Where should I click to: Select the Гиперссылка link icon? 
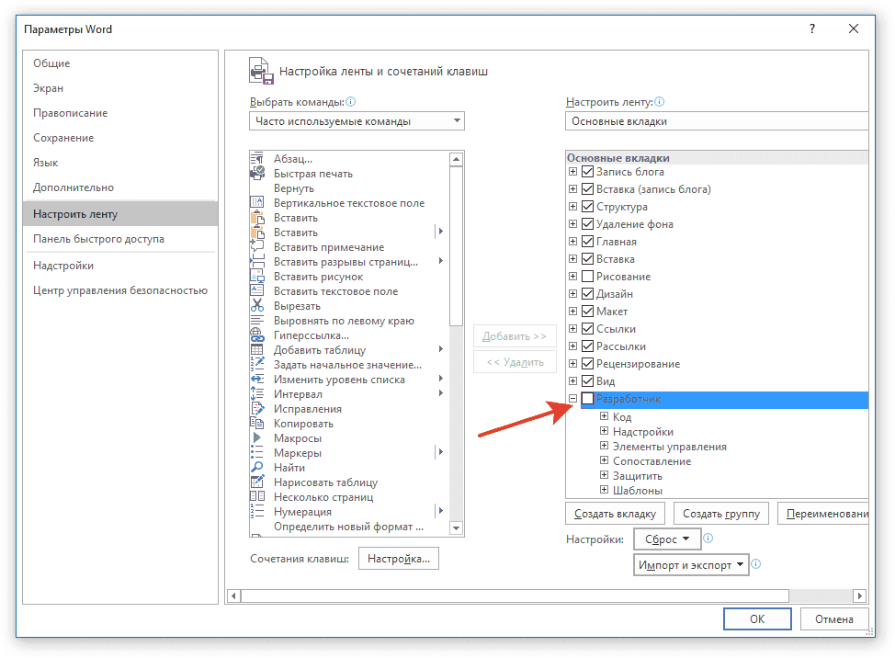(257, 335)
